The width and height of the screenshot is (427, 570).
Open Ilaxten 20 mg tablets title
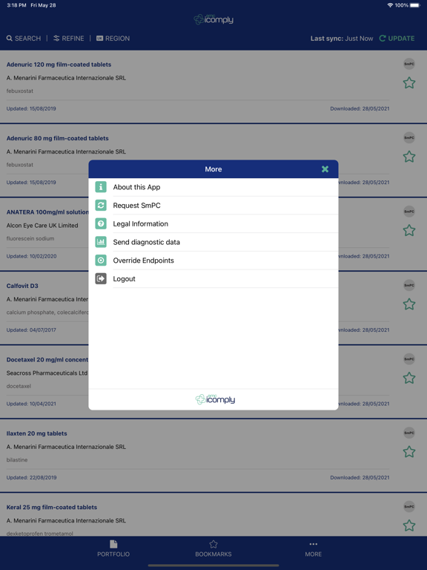pyautogui.click(x=36, y=433)
